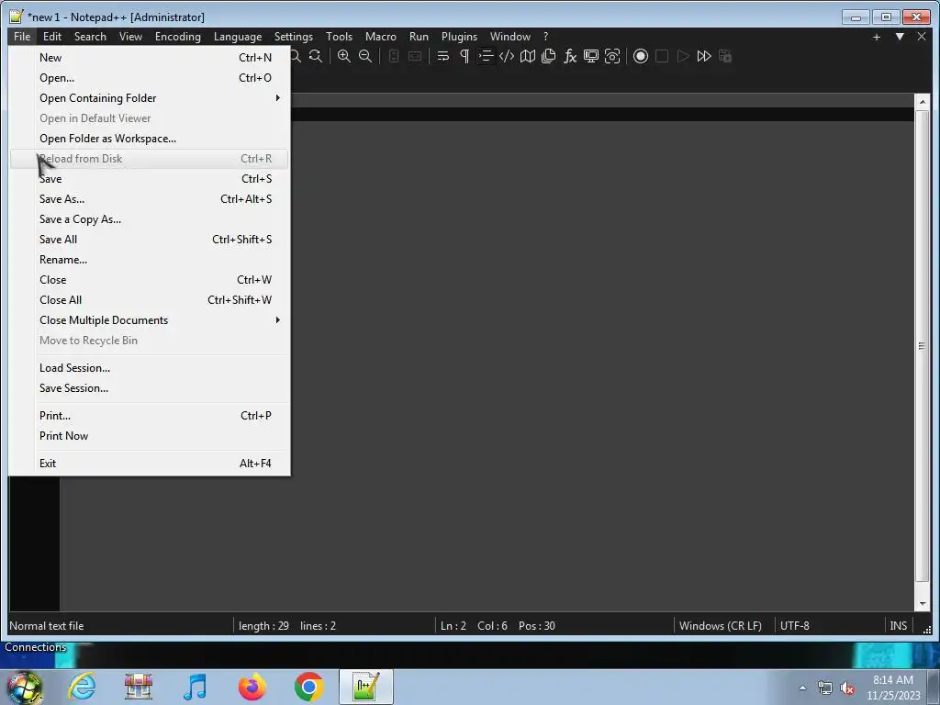Select Open Folder as Workspace...

click(x=150, y=139)
